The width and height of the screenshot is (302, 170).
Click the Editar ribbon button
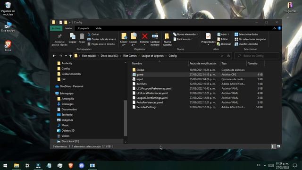tap(222, 39)
